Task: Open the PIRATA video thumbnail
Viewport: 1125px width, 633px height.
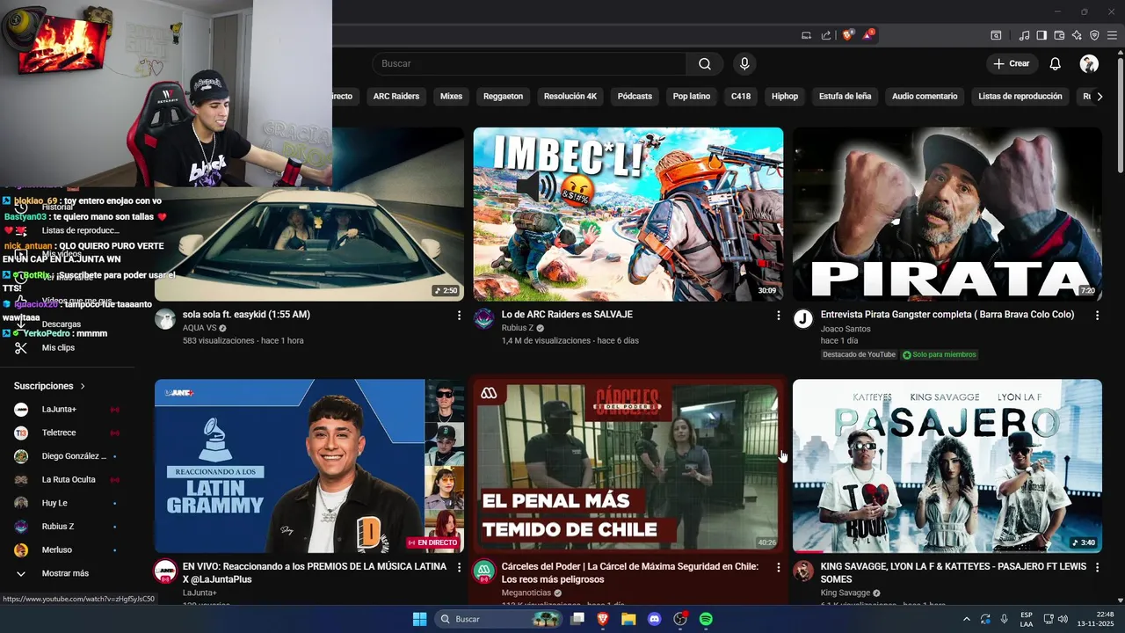Action: point(947,215)
